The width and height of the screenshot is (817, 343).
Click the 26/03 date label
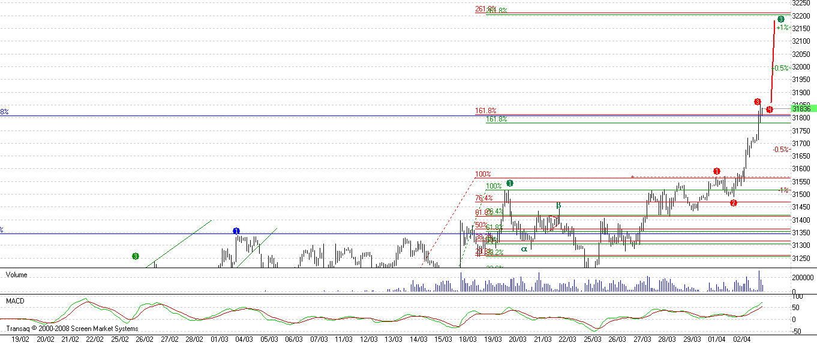coord(617,338)
